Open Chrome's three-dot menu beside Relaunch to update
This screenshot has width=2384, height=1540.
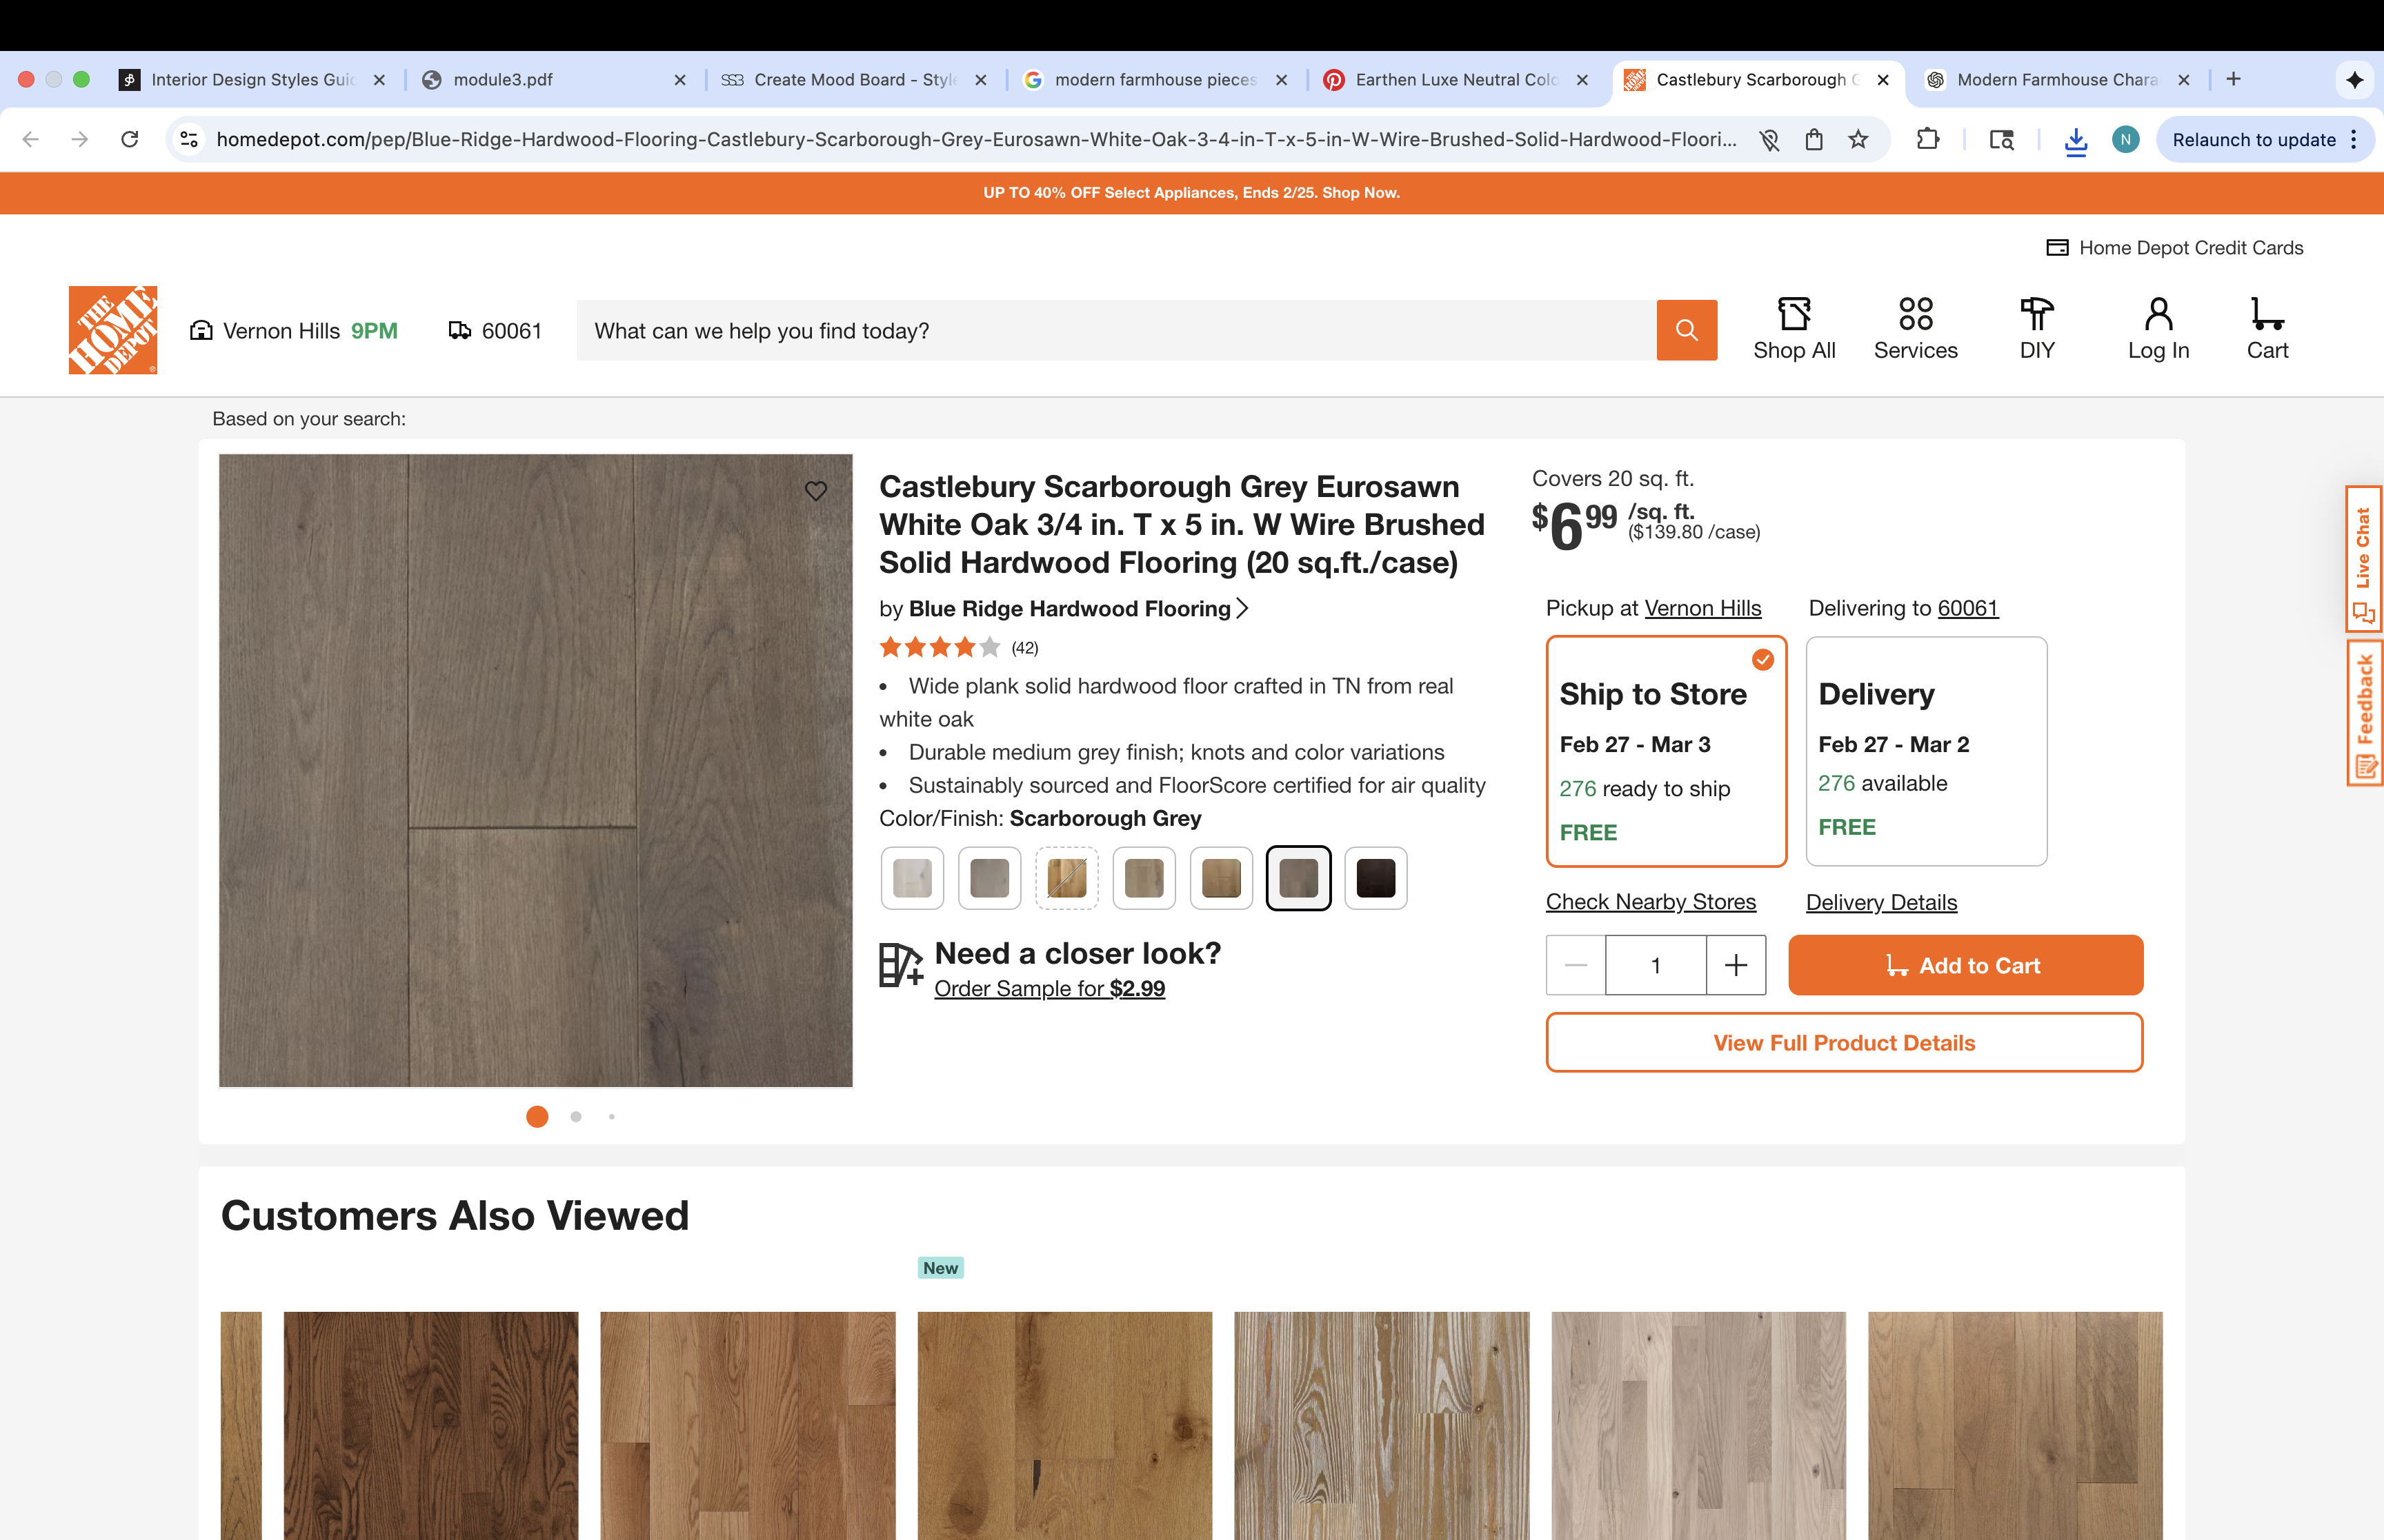click(2353, 139)
